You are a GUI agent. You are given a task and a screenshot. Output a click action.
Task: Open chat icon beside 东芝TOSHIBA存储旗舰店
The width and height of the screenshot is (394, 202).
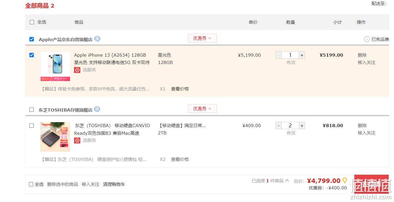(97, 109)
